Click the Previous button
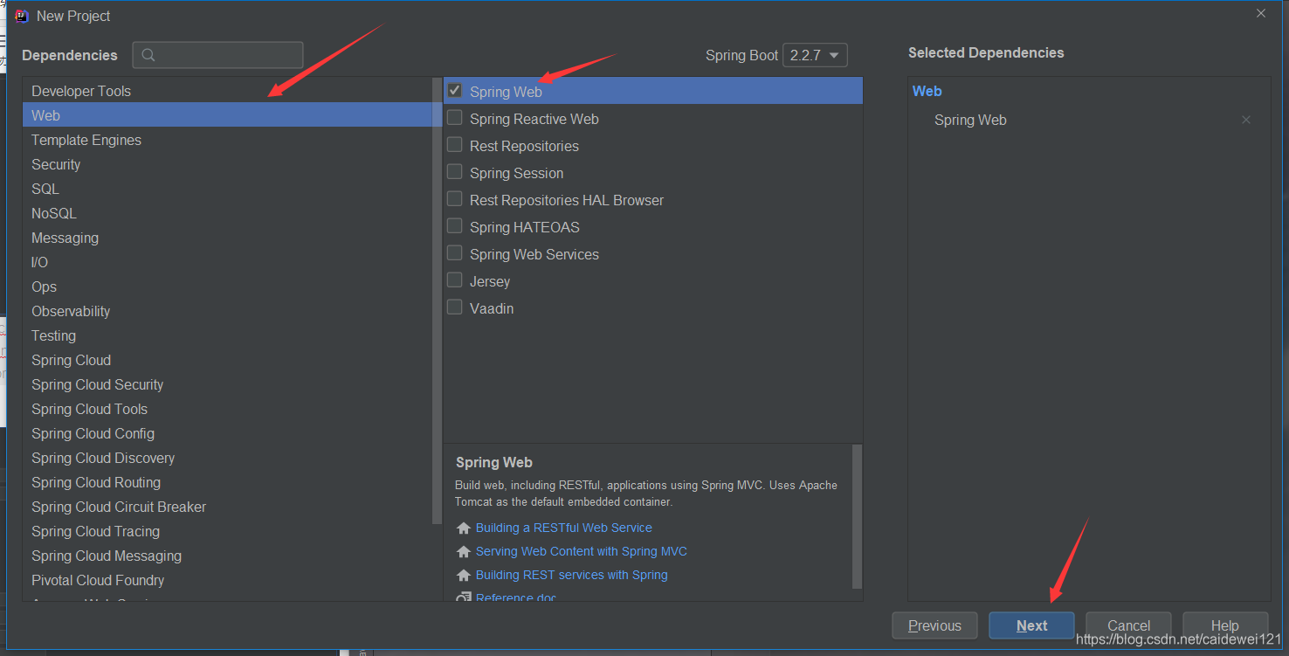The height and width of the screenshot is (656, 1289). coord(934,625)
